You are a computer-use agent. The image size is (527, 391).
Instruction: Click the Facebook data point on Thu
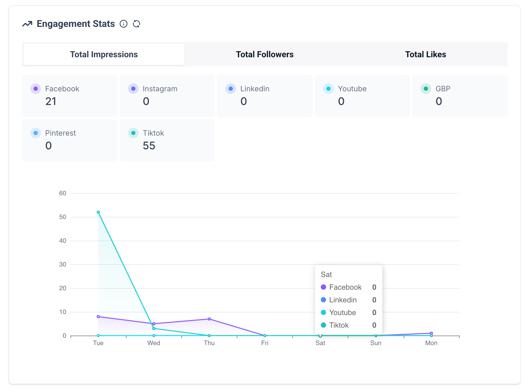point(209,319)
